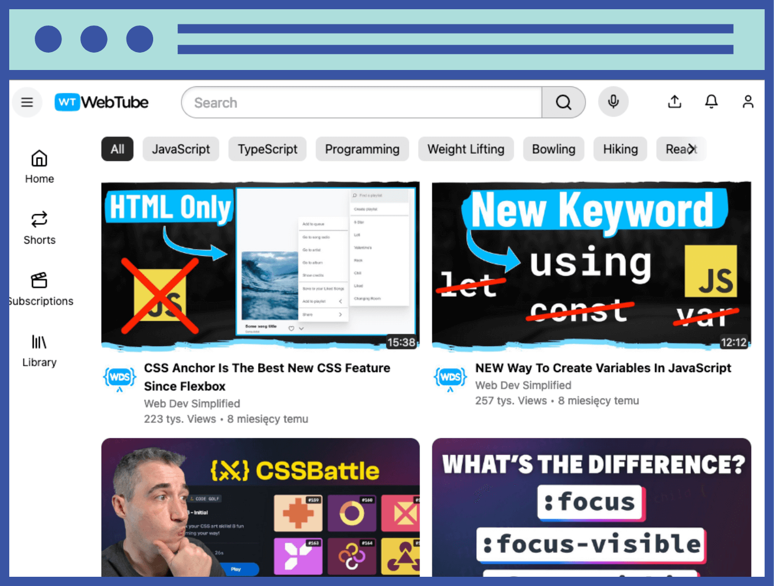Show notifications via the bell icon

[711, 102]
